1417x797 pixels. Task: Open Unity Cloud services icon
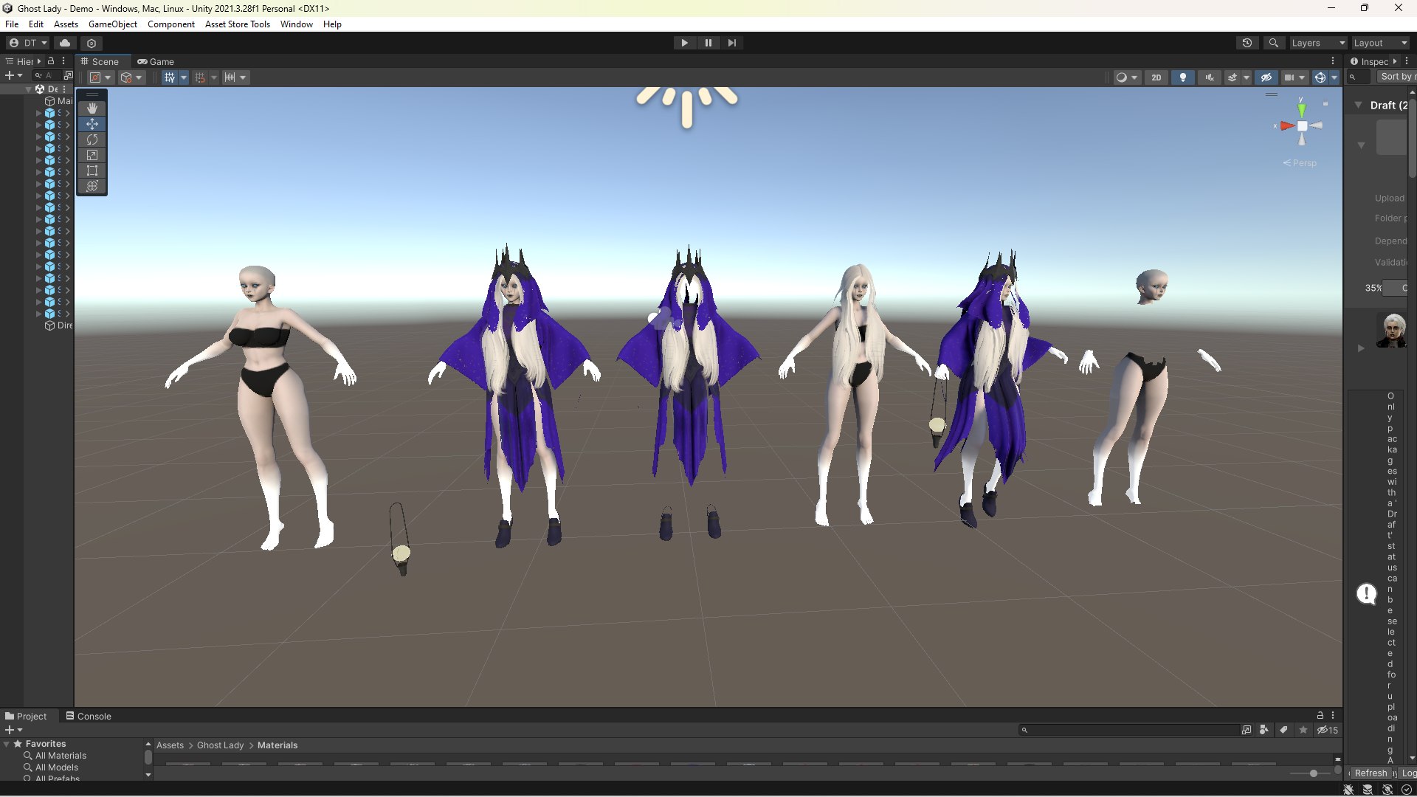point(65,43)
